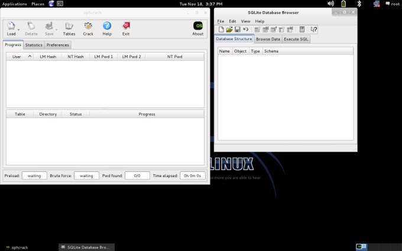This screenshot has width=402, height=251.
Task: Click the Progress column header in tables list
Action: (x=147, y=114)
